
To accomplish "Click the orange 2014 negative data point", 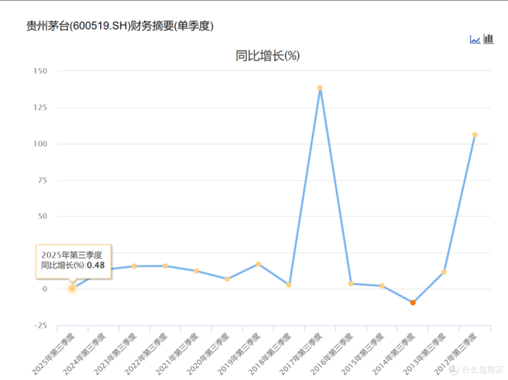I will click(x=413, y=303).
